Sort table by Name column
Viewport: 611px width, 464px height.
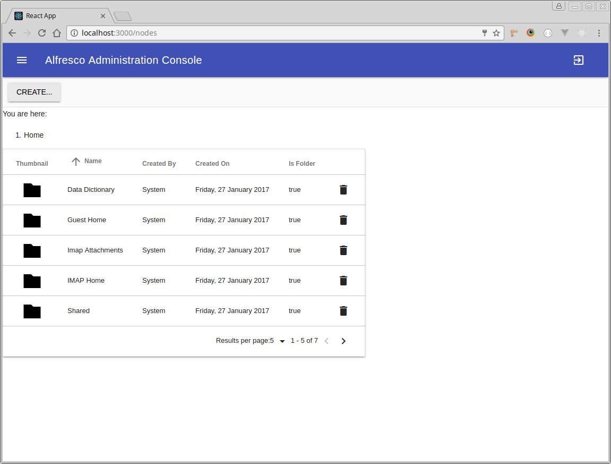(92, 161)
